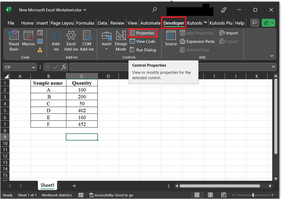Expand the Insert controls dropdown
281x199 pixels.
pos(107,49)
